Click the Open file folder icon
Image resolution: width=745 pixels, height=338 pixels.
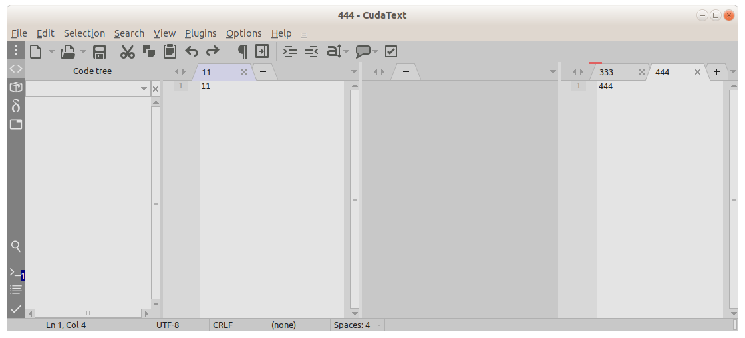click(68, 51)
